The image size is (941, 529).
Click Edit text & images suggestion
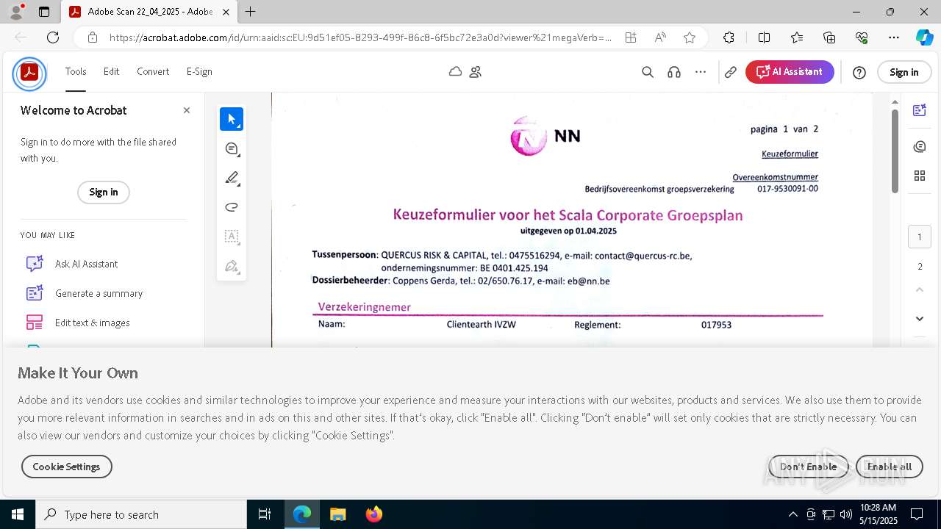[x=78, y=323]
